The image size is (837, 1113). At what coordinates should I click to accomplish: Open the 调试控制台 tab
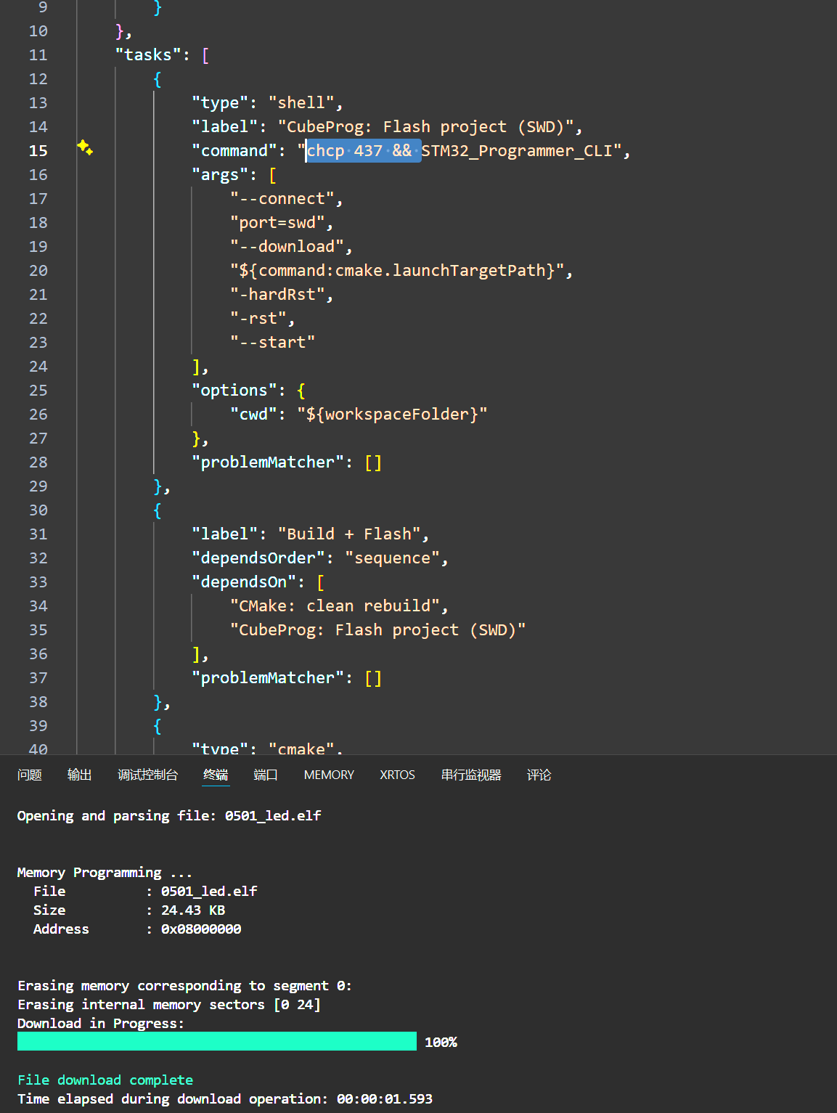click(147, 775)
